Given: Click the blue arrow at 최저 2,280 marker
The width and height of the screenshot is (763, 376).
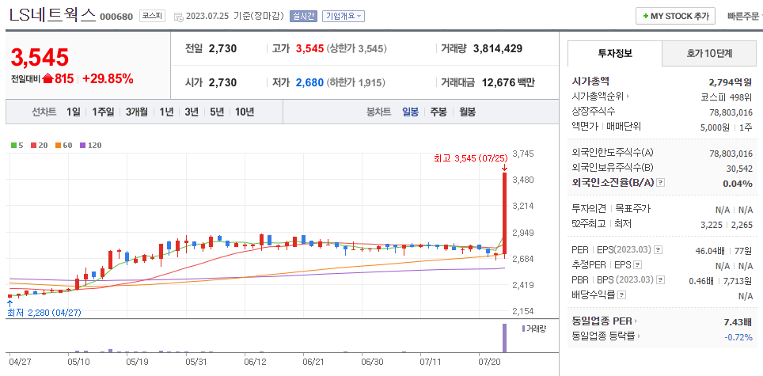Looking at the screenshot, I should pos(10,303).
